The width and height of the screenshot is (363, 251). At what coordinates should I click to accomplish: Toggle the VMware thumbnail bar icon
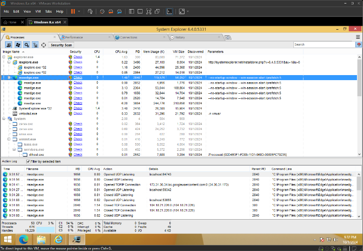click(140, 11)
